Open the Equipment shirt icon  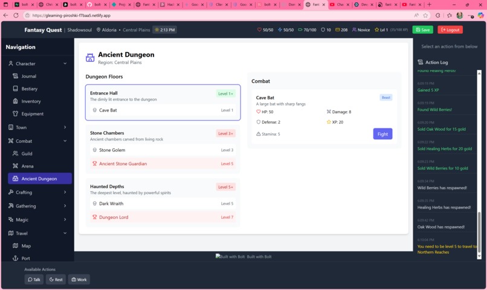coord(15,114)
